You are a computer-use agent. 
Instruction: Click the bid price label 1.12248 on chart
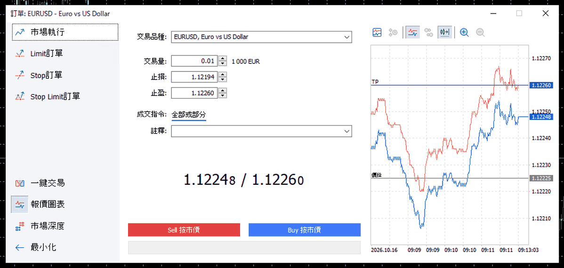pos(542,117)
